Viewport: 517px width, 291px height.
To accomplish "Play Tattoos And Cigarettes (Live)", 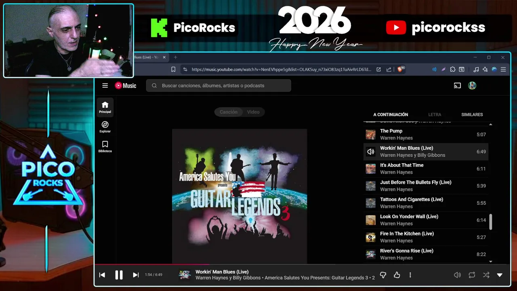I will (426, 203).
